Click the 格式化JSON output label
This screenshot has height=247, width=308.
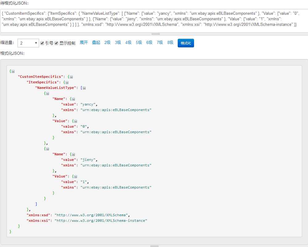point(12,53)
